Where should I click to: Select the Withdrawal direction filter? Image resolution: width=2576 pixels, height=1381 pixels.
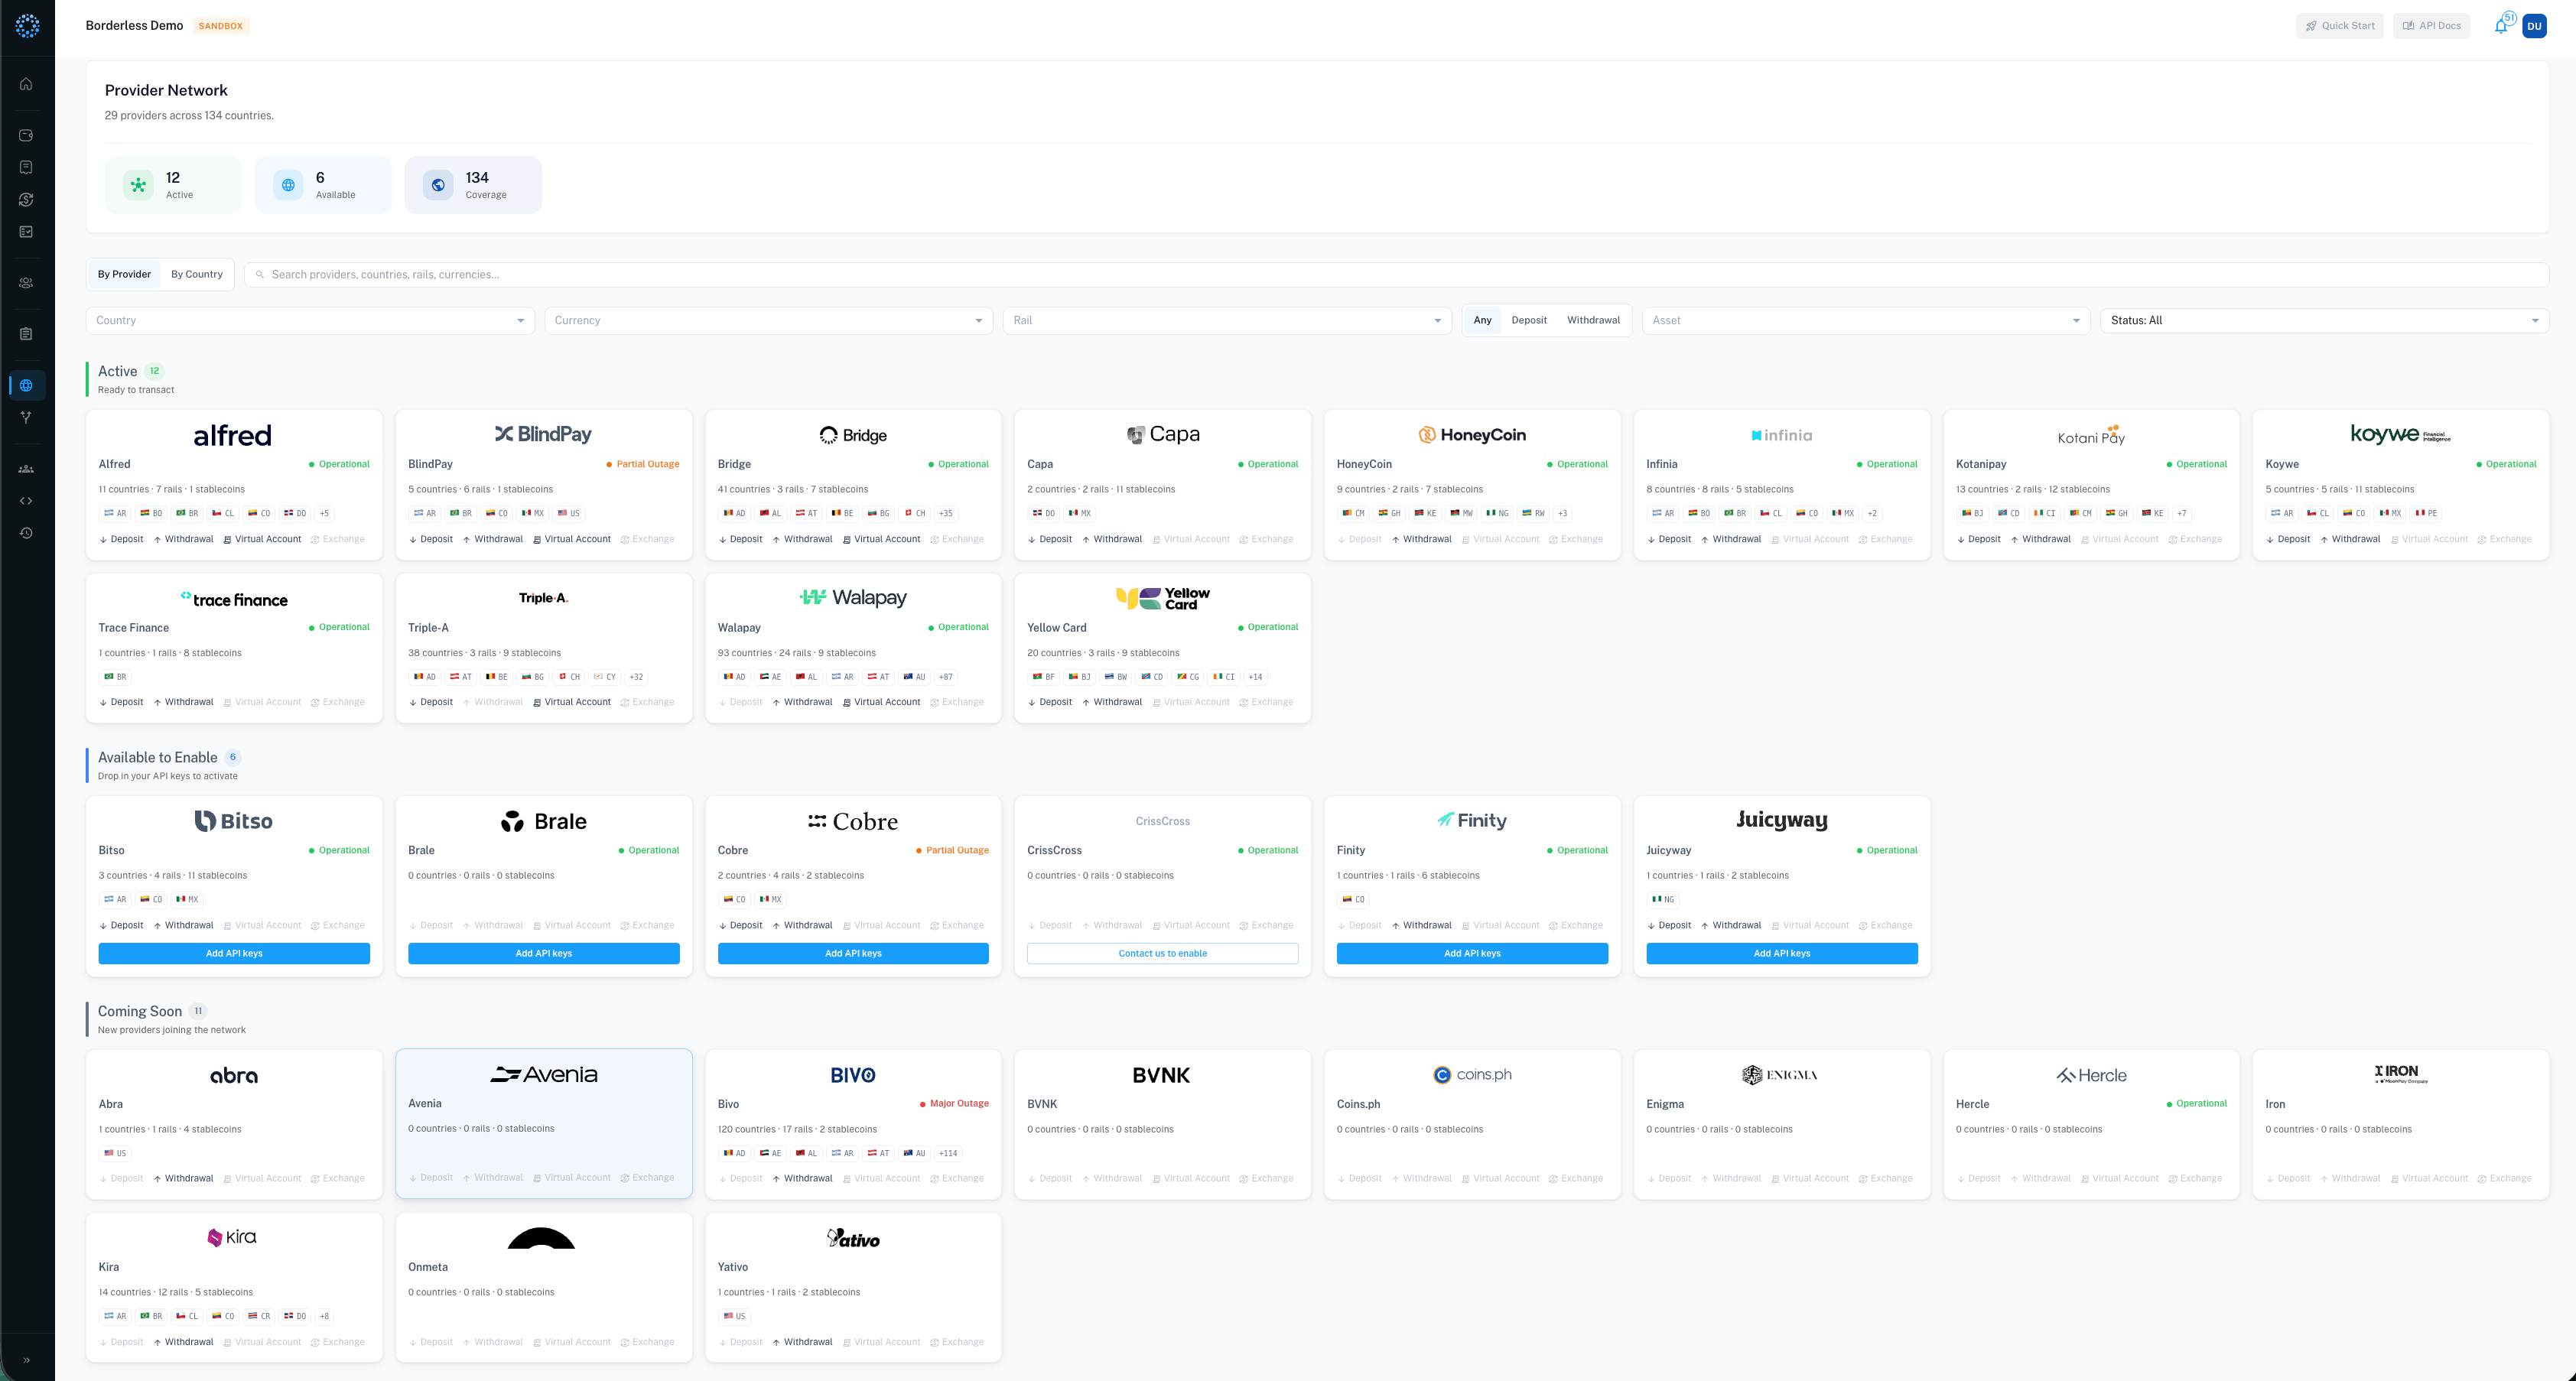(1593, 320)
